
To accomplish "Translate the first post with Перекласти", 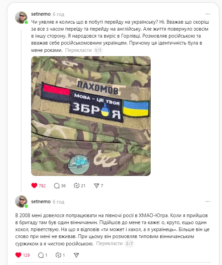I will pyautogui.click(x=78, y=50).
